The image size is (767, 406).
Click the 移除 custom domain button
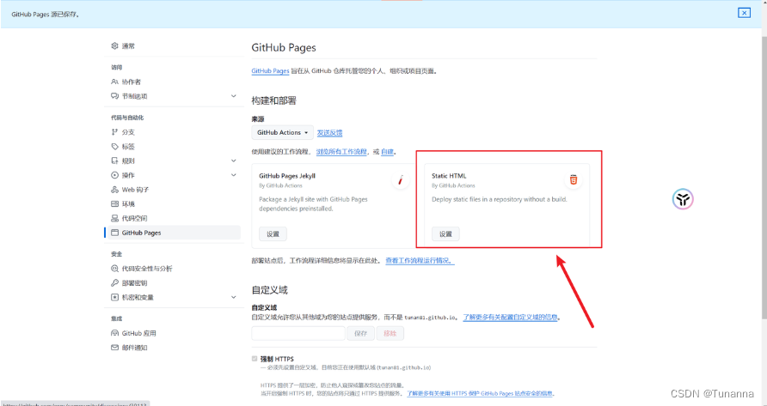(390, 334)
